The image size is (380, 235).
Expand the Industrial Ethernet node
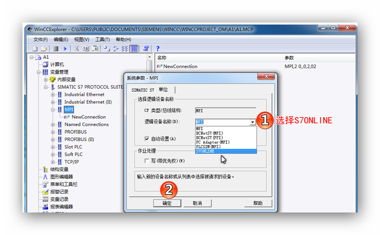[53, 95]
